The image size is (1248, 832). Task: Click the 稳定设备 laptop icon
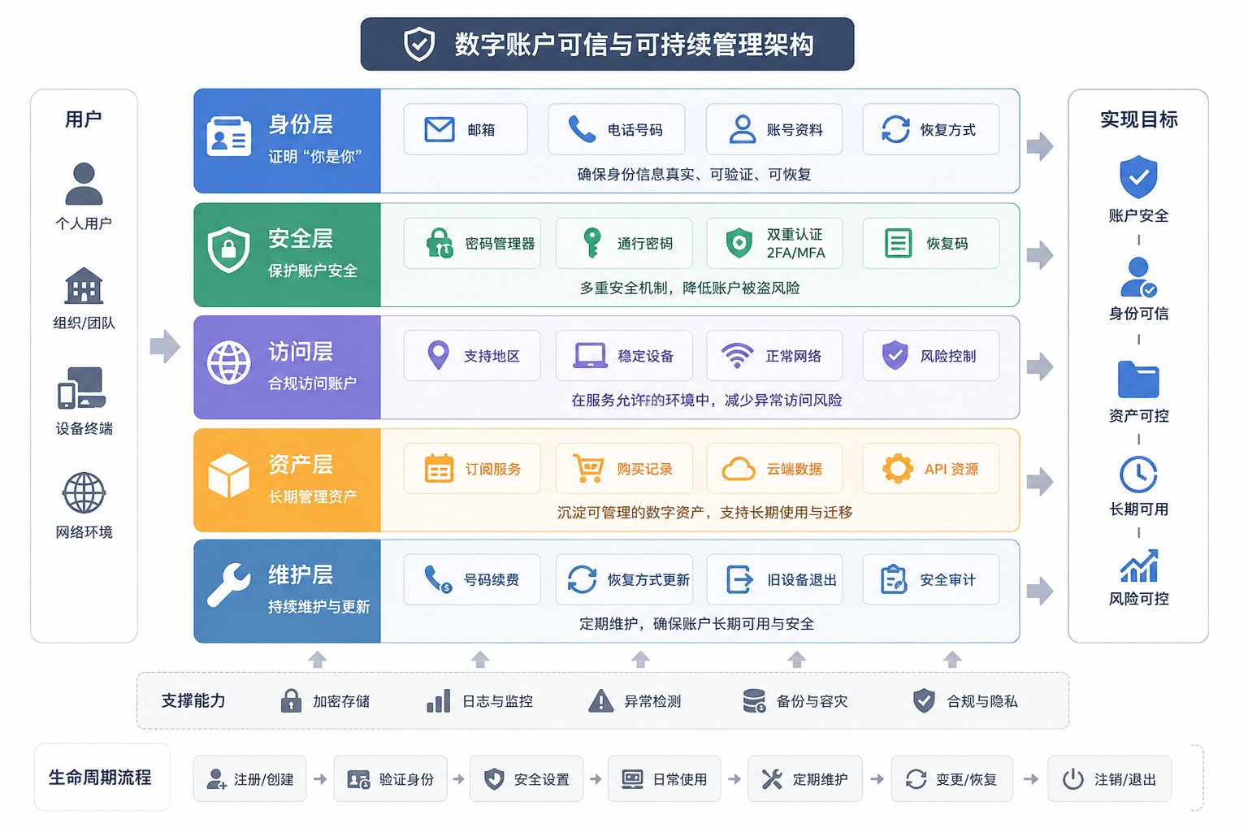[x=590, y=356]
